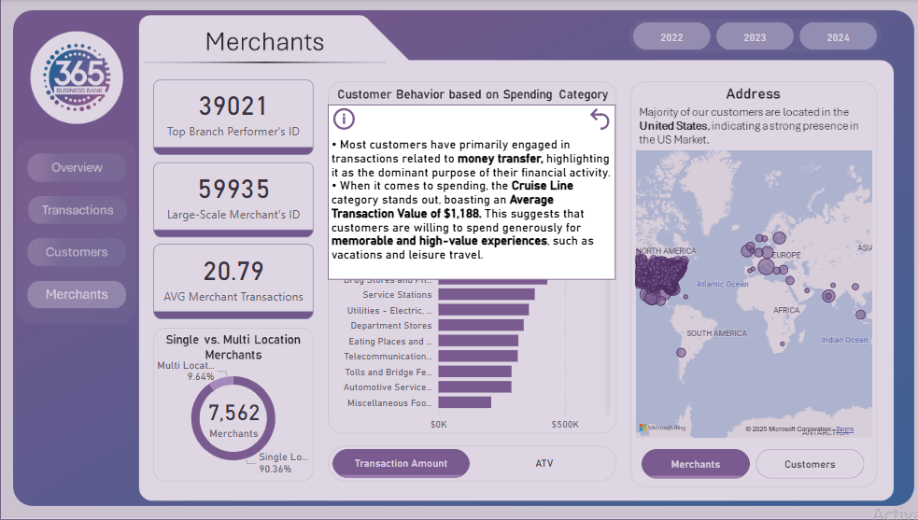This screenshot has height=520, width=918.
Task: Switch the chart to ATV view
Action: (544, 463)
